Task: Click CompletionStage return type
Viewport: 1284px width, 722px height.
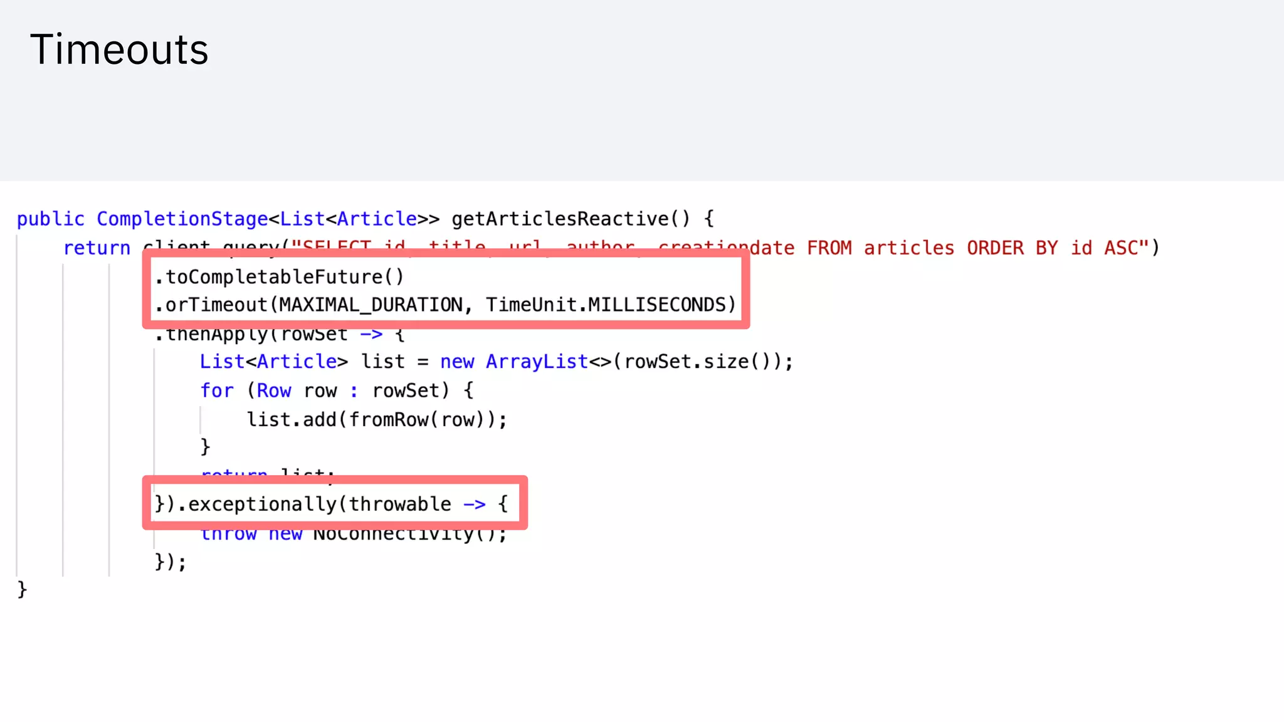Action: click(182, 219)
